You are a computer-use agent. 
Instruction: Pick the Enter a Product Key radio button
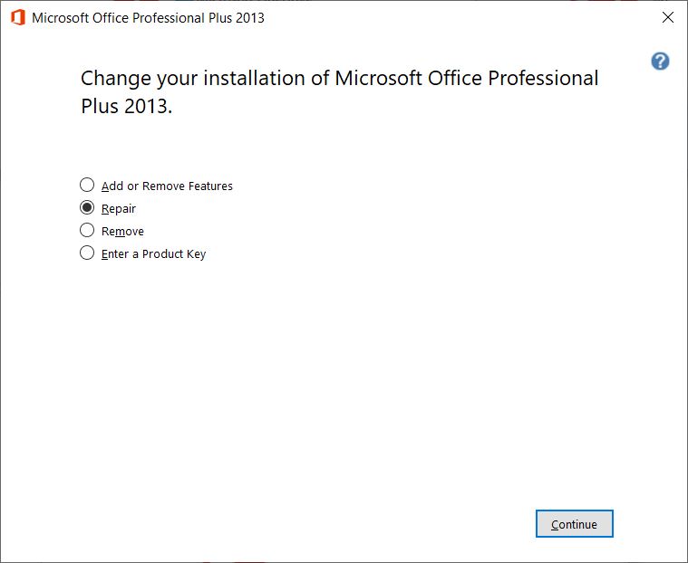click(x=87, y=253)
